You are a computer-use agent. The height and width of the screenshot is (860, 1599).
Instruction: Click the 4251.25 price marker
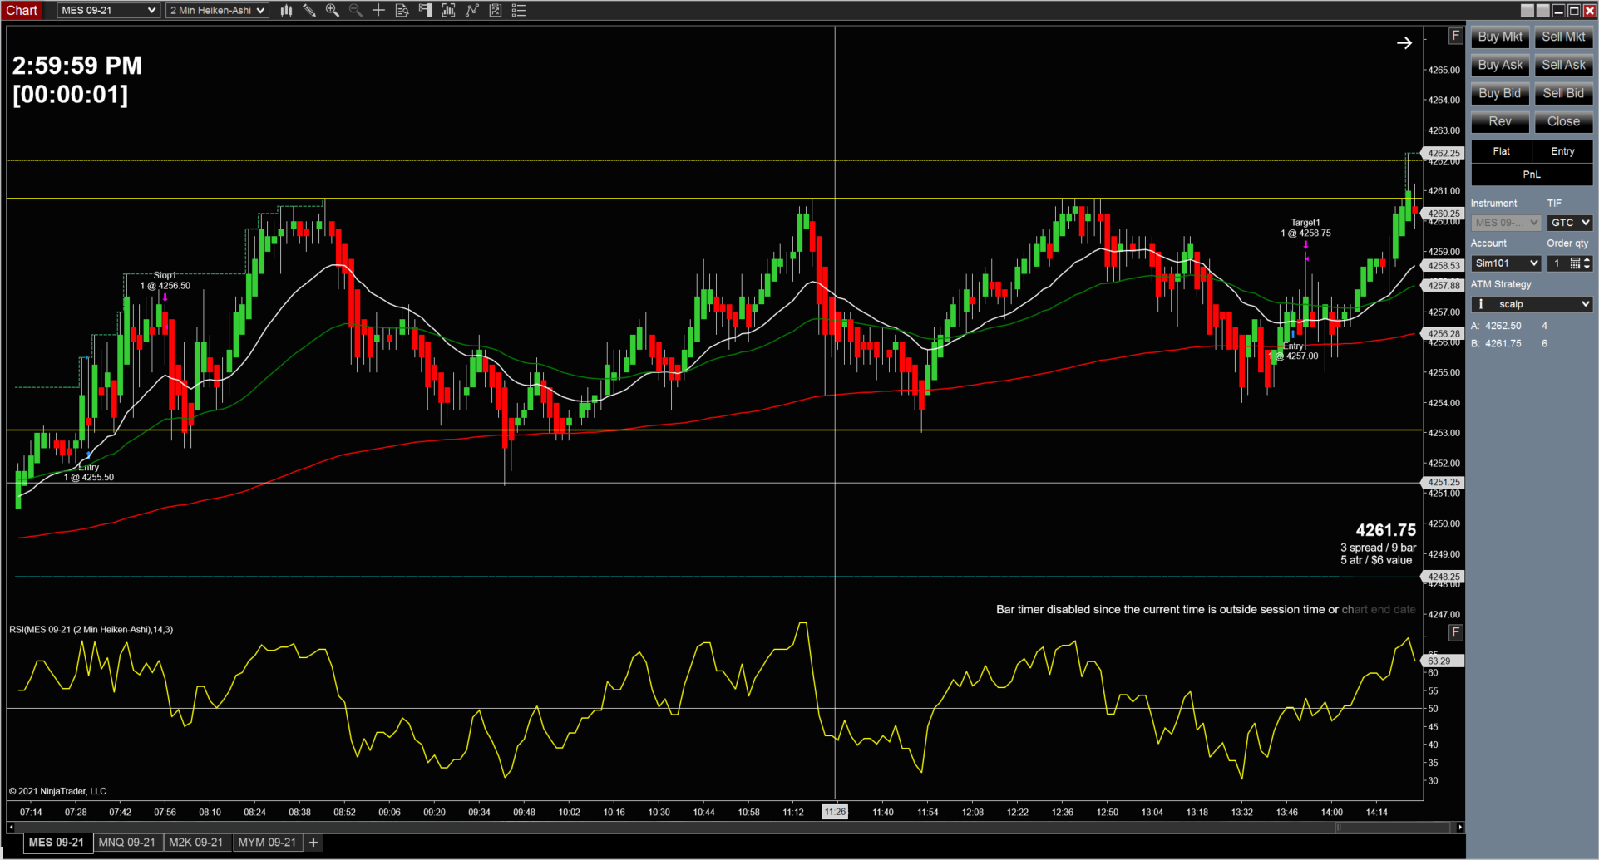[x=1444, y=482]
